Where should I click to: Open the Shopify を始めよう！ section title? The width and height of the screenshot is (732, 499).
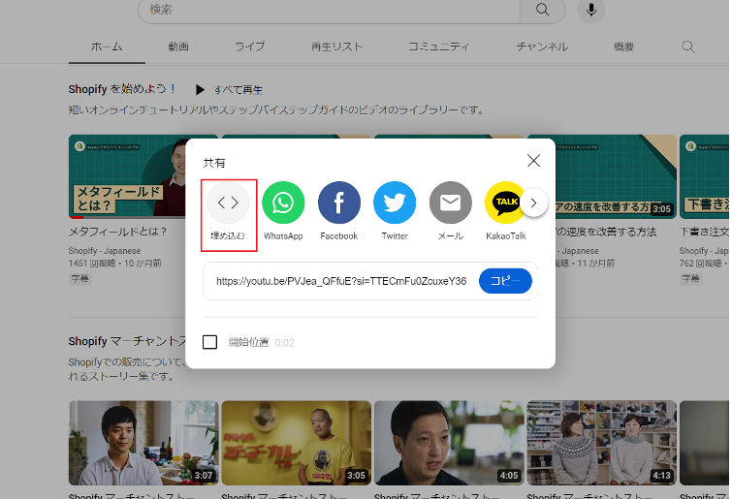point(122,88)
